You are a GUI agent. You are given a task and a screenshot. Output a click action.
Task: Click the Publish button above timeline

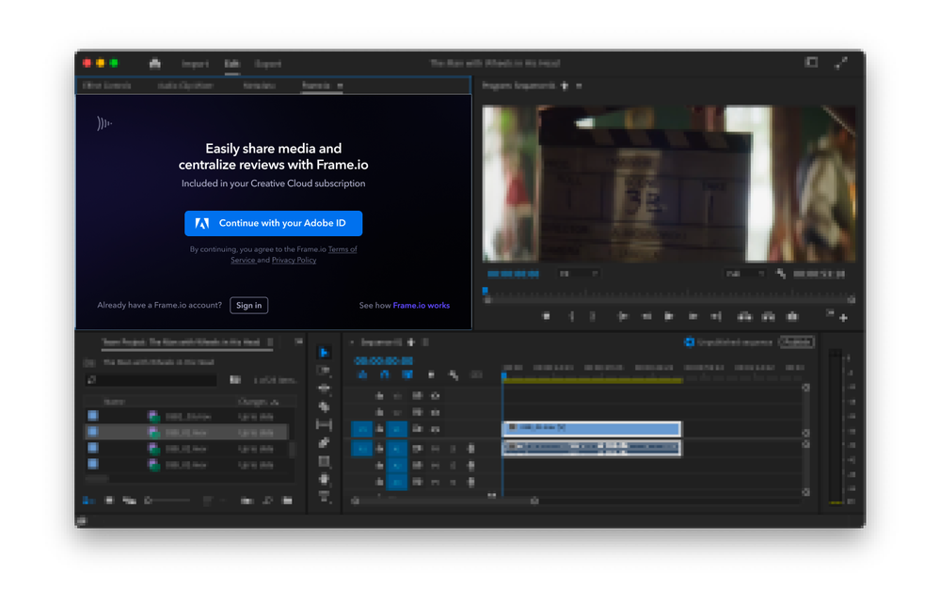(x=797, y=342)
